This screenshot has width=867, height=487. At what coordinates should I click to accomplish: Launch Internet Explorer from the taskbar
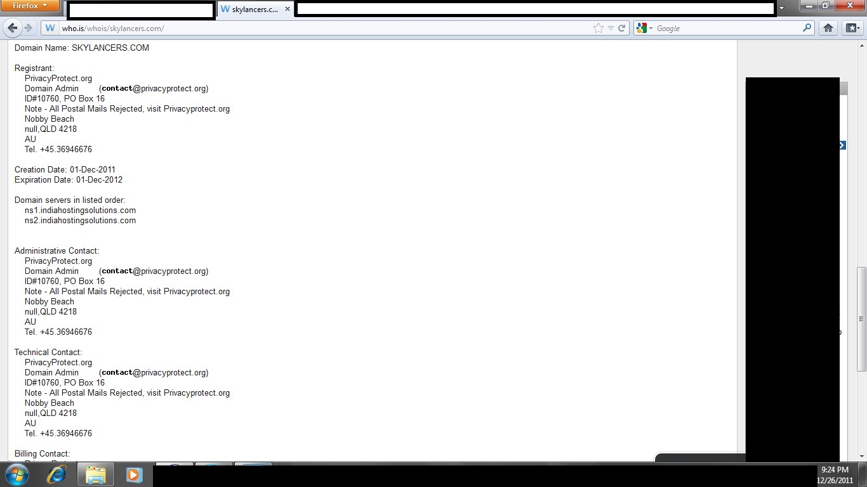pos(57,474)
